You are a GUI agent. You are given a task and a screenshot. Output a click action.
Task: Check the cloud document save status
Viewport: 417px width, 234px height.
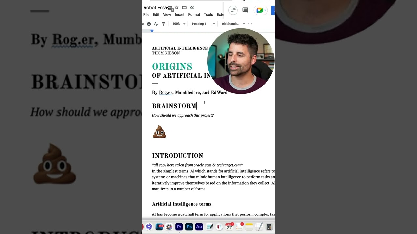tap(192, 7)
